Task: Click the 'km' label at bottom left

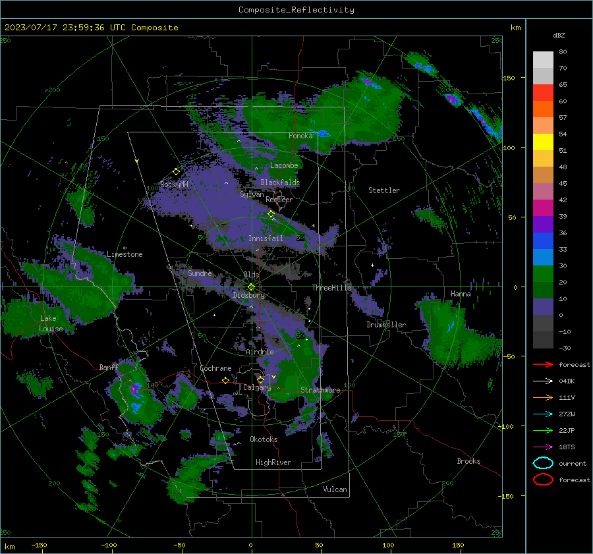Action: pyautogui.click(x=9, y=547)
